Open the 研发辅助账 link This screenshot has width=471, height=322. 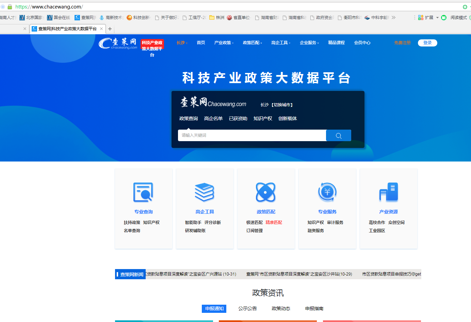pyautogui.click(x=195, y=231)
